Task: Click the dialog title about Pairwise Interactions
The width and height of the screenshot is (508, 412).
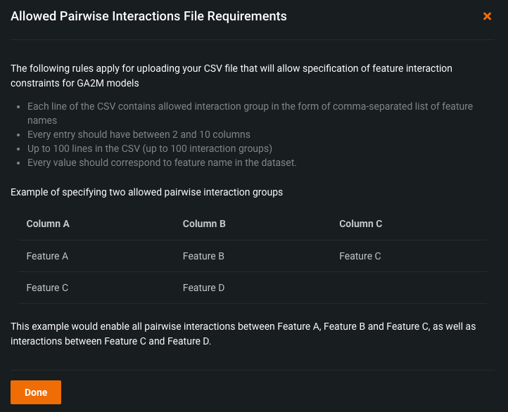Action: coord(148,16)
